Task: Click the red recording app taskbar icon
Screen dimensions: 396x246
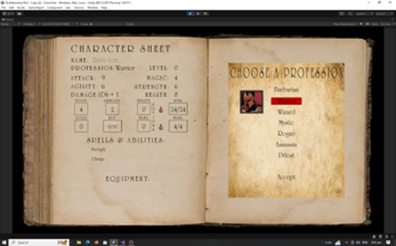Action: click(131, 243)
